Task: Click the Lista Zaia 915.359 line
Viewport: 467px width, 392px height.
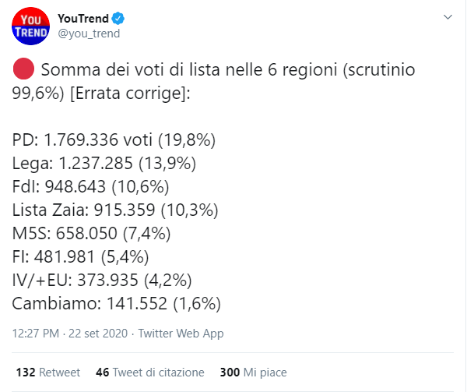Action: pyautogui.click(x=114, y=210)
